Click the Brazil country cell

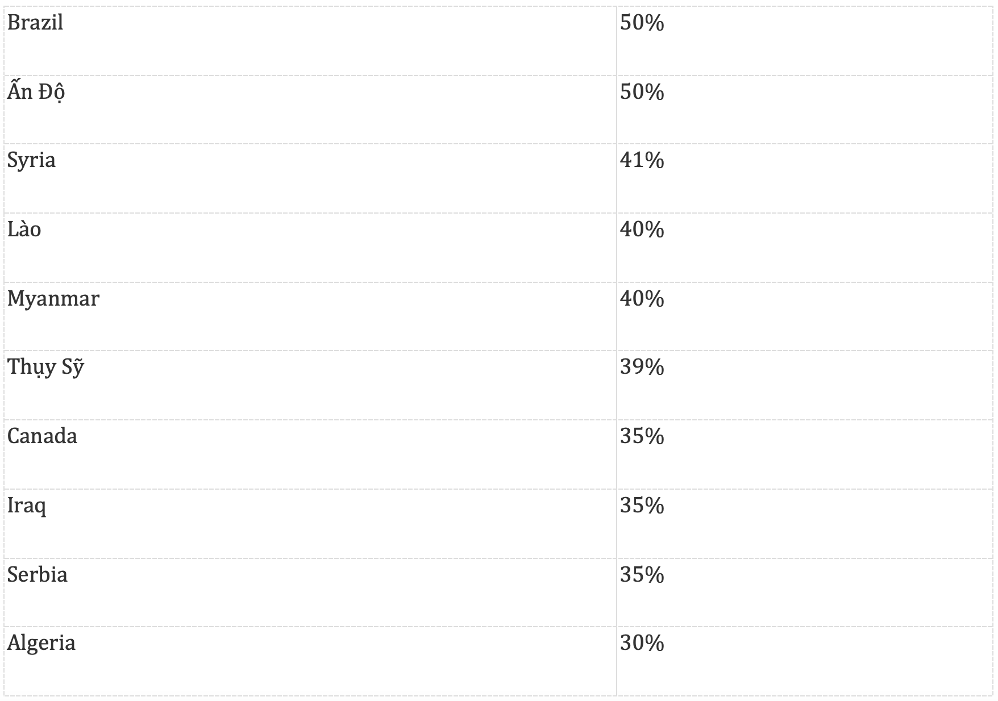click(35, 23)
